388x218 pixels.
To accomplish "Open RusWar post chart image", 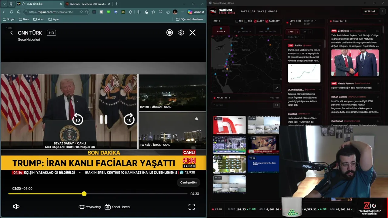I will click(x=304, y=73).
